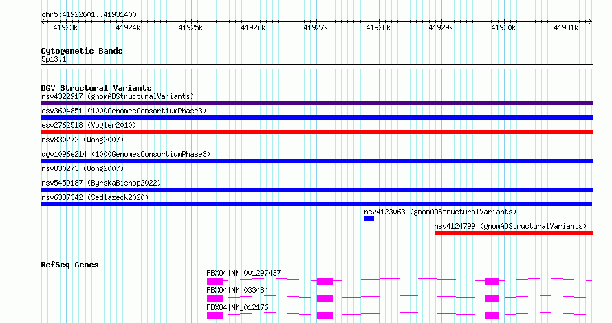Viewport: 612px width, 323px height.
Task: Select the 5p13.1 cytogenetic band label
Action: tap(54, 59)
